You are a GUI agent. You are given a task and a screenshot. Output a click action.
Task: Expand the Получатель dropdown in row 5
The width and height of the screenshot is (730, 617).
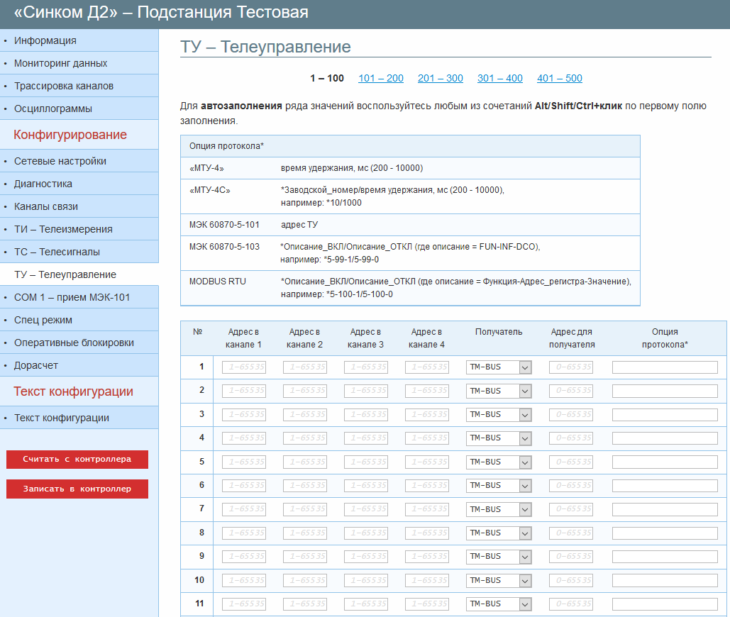[498, 462]
